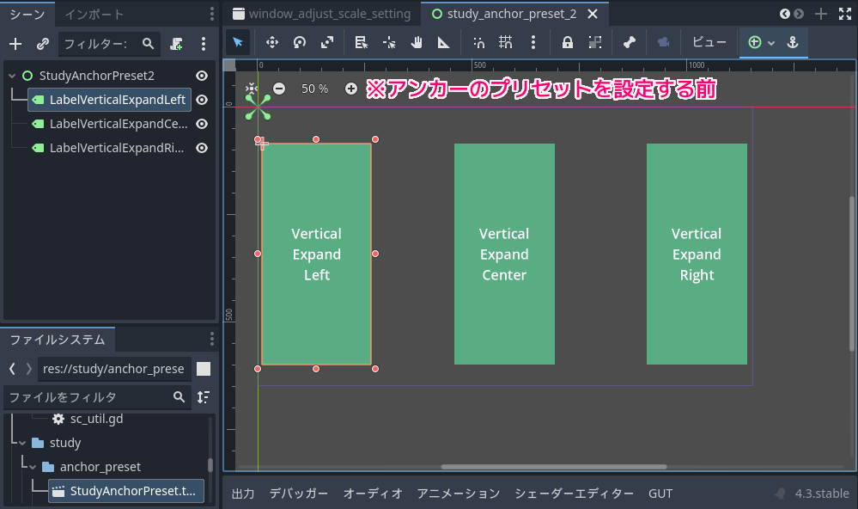Select the Rotate tool
858x509 pixels.
coord(301,42)
